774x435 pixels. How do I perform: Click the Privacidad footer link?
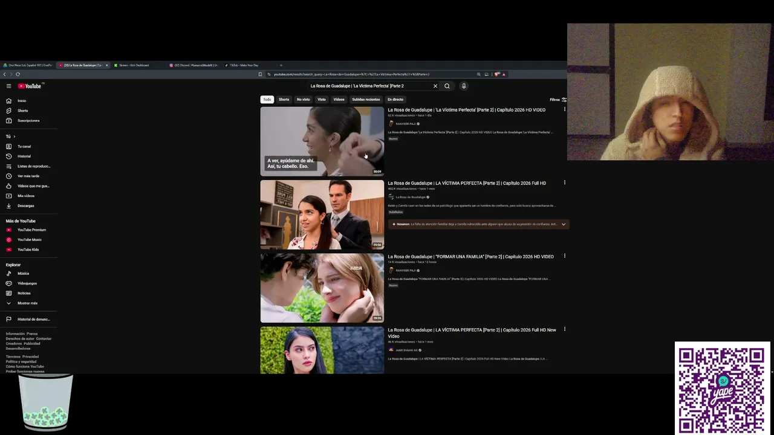pos(30,356)
